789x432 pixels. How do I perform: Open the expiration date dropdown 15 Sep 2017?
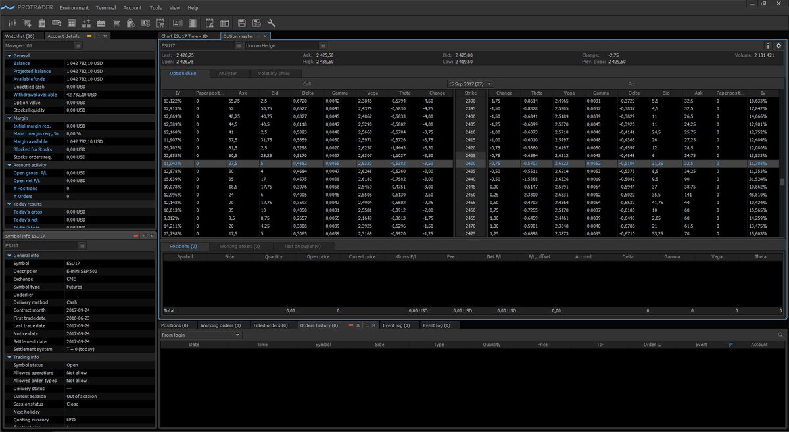coord(470,84)
